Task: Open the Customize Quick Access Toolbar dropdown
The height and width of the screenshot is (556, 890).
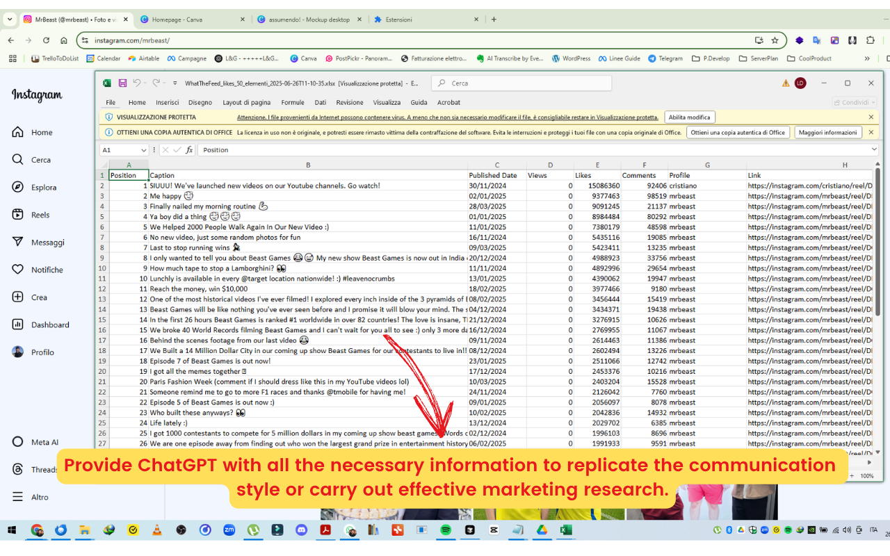Action: (175, 83)
